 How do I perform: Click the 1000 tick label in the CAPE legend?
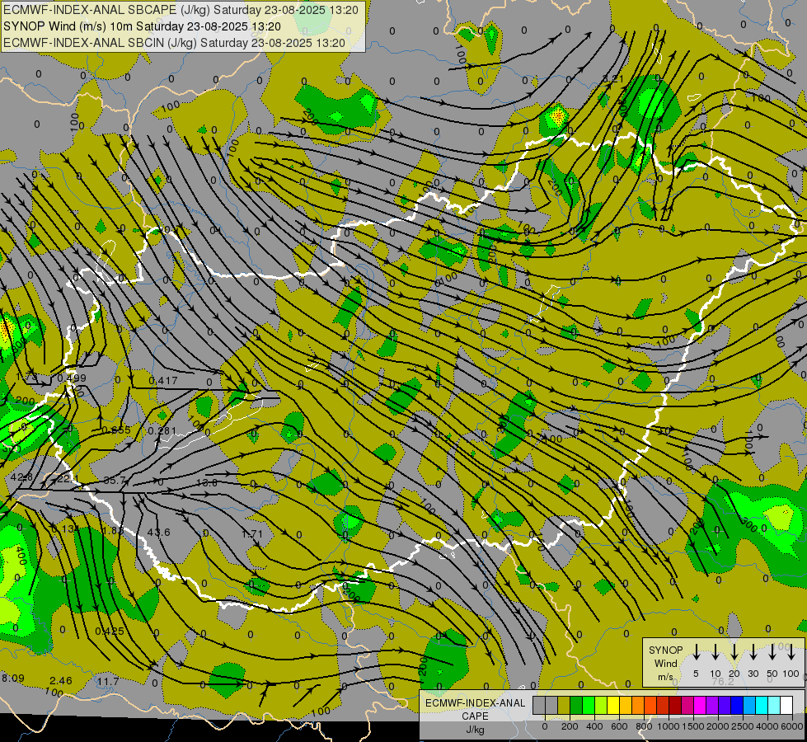click(x=669, y=726)
